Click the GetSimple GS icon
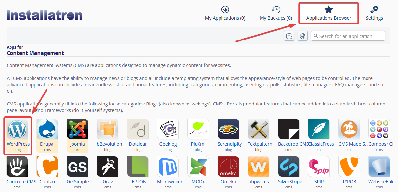 [x=77, y=167]
